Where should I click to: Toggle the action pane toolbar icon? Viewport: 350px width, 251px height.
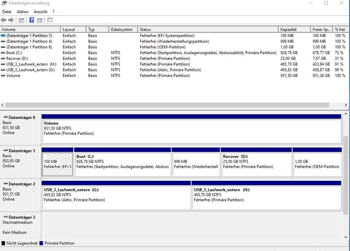pyautogui.click(x=40, y=20)
